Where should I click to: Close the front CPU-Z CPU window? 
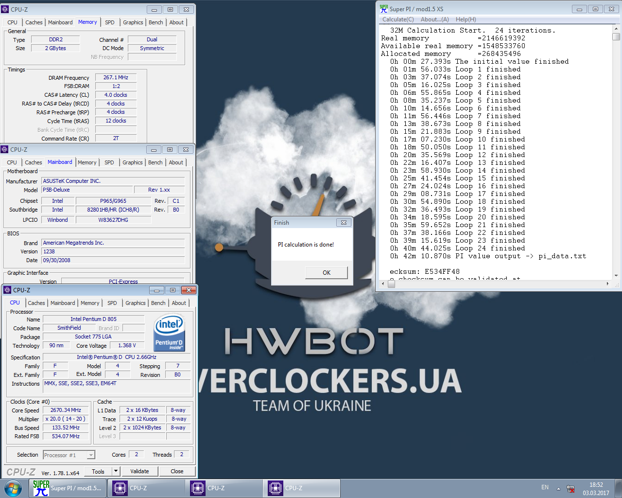click(x=188, y=290)
